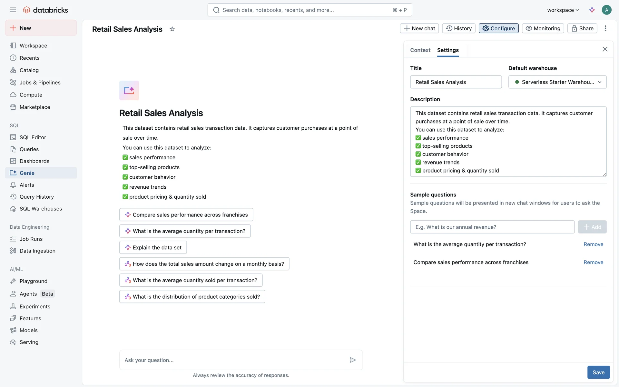The height and width of the screenshot is (387, 619).
Task: Remove the franchises sample question
Action: (593, 262)
